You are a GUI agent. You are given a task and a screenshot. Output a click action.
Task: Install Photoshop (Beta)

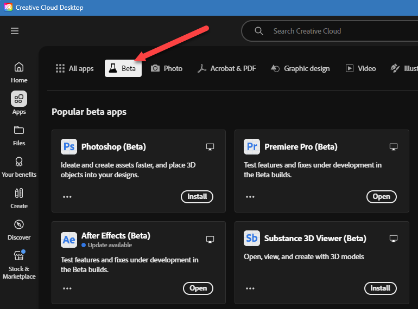[197, 196]
